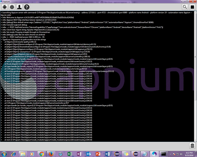Screen dimensions: 197x157
Task: Open the Windows Start menu orb
Action: click(x=4, y=154)
